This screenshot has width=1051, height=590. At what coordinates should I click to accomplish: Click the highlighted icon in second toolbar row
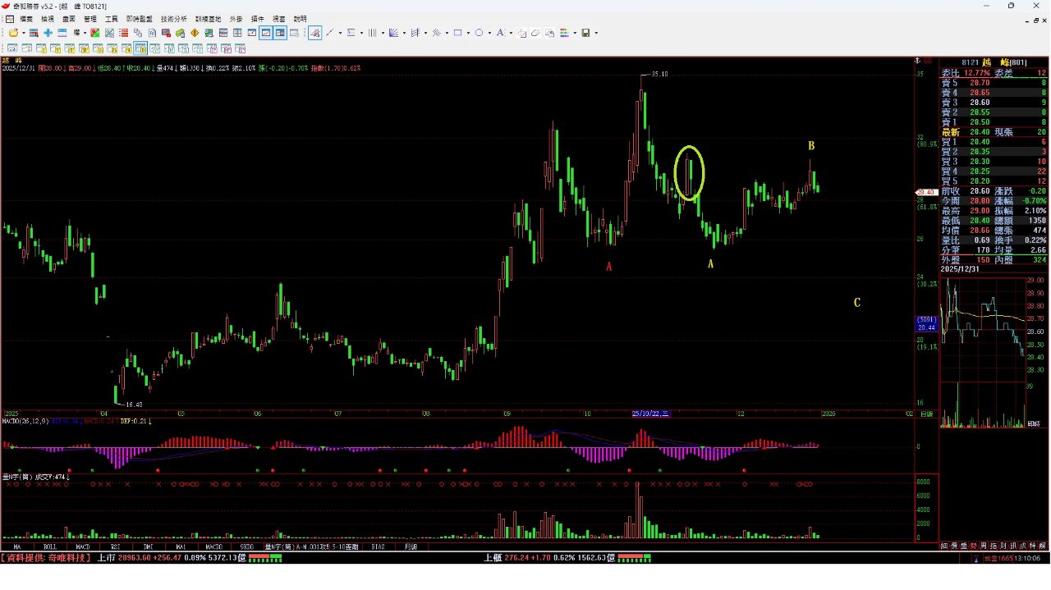click(x=140, y=48)
